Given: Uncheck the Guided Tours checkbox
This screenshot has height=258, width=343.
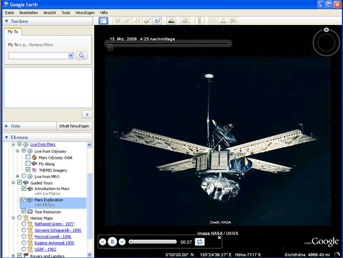Looking at the screenshot, I should coord(20,183).
